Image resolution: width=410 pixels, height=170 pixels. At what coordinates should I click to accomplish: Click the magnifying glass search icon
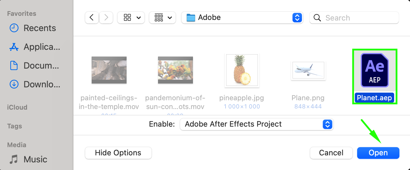317,18
